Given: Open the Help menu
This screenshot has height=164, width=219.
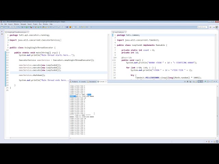Looking at the screenshot, I should point(51,24).
